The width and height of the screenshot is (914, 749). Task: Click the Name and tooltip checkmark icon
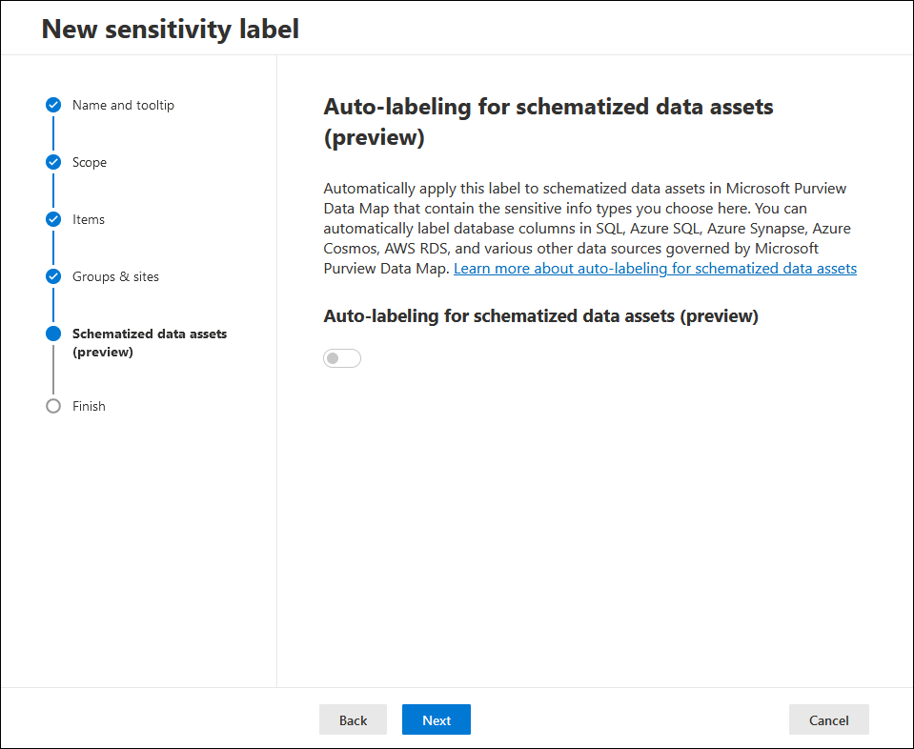(x=53, y=105)
